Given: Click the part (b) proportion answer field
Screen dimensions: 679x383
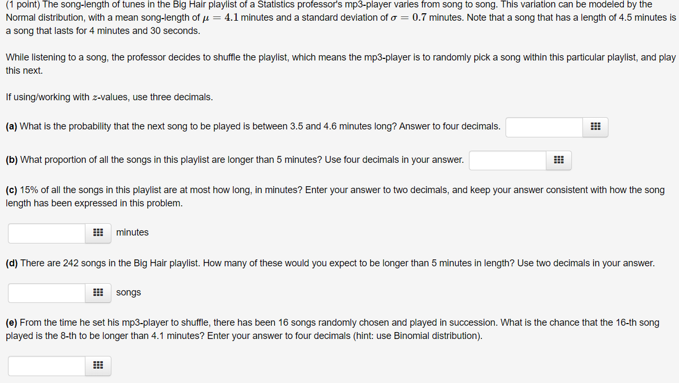Looking at the screenshot, I should coord(507,160).
